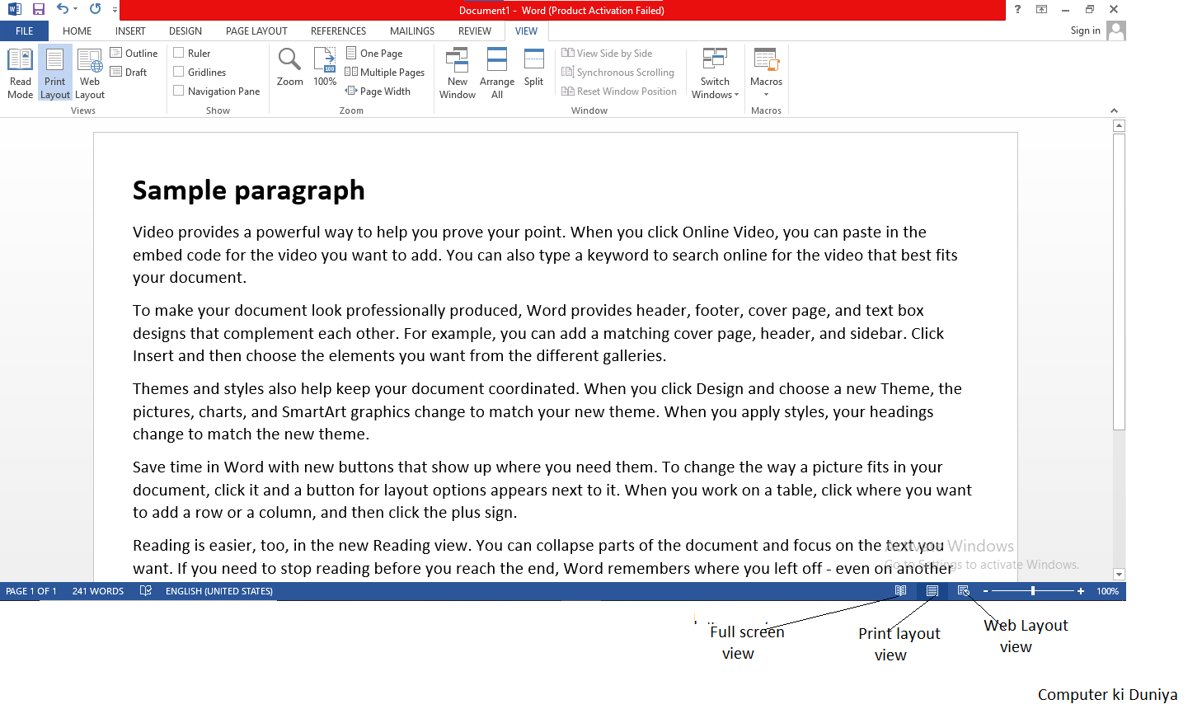Show One Page zoom

(x=374, y=53)
